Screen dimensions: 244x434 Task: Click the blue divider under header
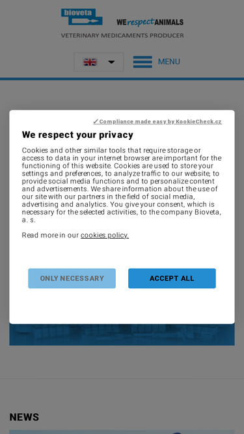[x=122, y=79]
